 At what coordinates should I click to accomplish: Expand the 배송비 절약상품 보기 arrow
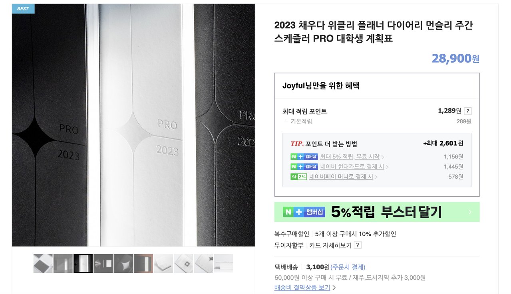[334, 287]
